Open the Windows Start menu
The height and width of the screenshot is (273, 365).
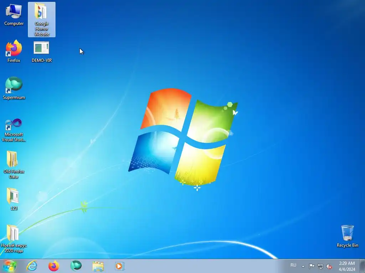tap(10, 266)
